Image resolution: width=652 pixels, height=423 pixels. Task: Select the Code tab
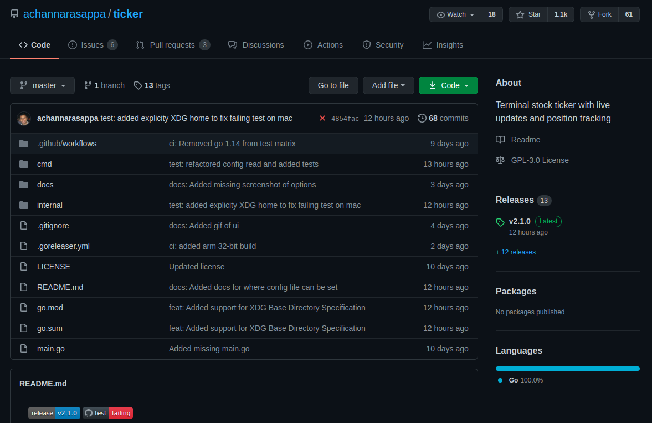34,45
